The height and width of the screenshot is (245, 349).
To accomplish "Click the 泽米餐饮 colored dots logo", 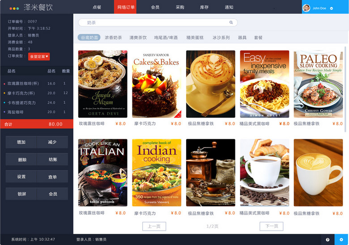I will (14, 8).
